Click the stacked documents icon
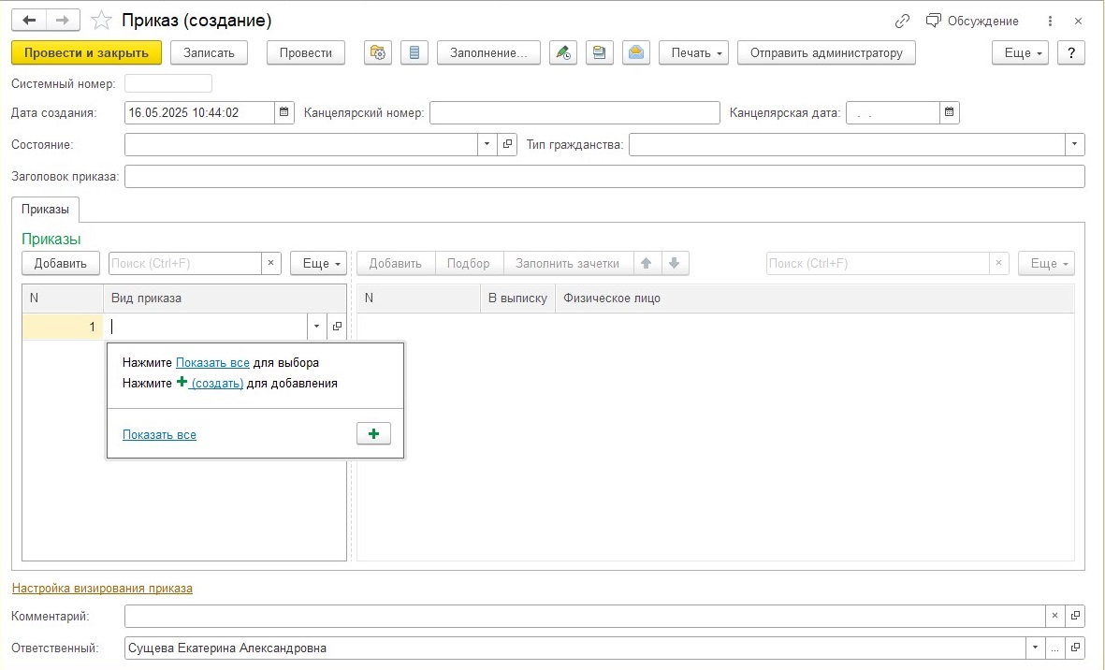This screenshot has width=1105, height=670. [599, 52]
